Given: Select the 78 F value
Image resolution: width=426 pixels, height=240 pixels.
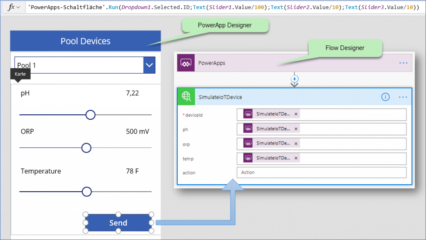Looking at the screenshot, I should [132, 171].
